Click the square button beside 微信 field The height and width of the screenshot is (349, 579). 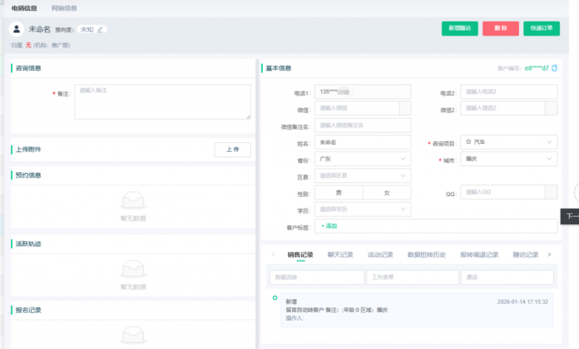coord(405,108)
